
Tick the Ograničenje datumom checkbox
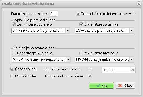click(90, 69)
